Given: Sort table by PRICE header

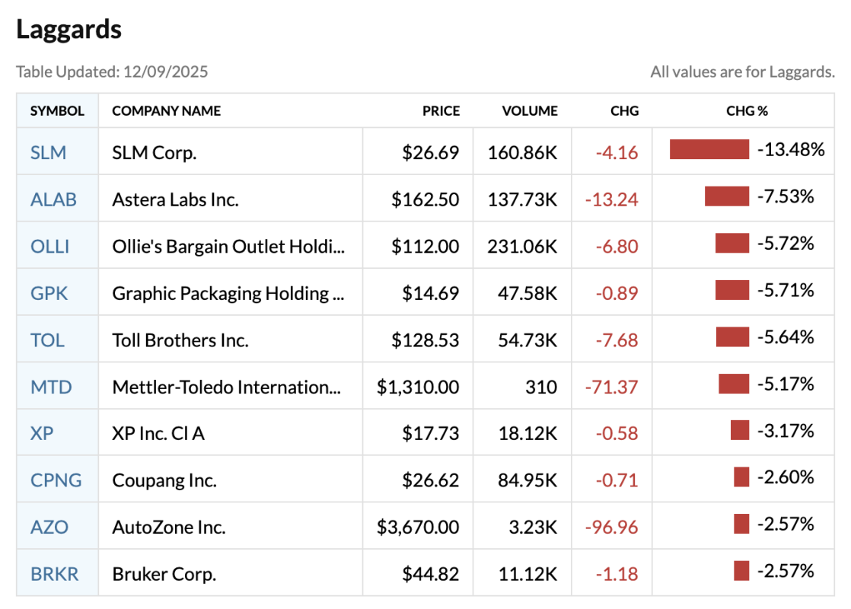Looking at the screenshot, I should click(x=441, y=111).
